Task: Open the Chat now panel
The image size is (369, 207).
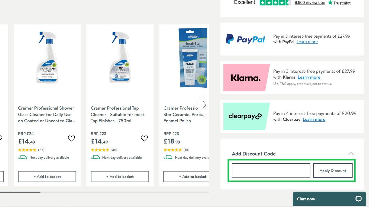Action: (x=306, y=199)
